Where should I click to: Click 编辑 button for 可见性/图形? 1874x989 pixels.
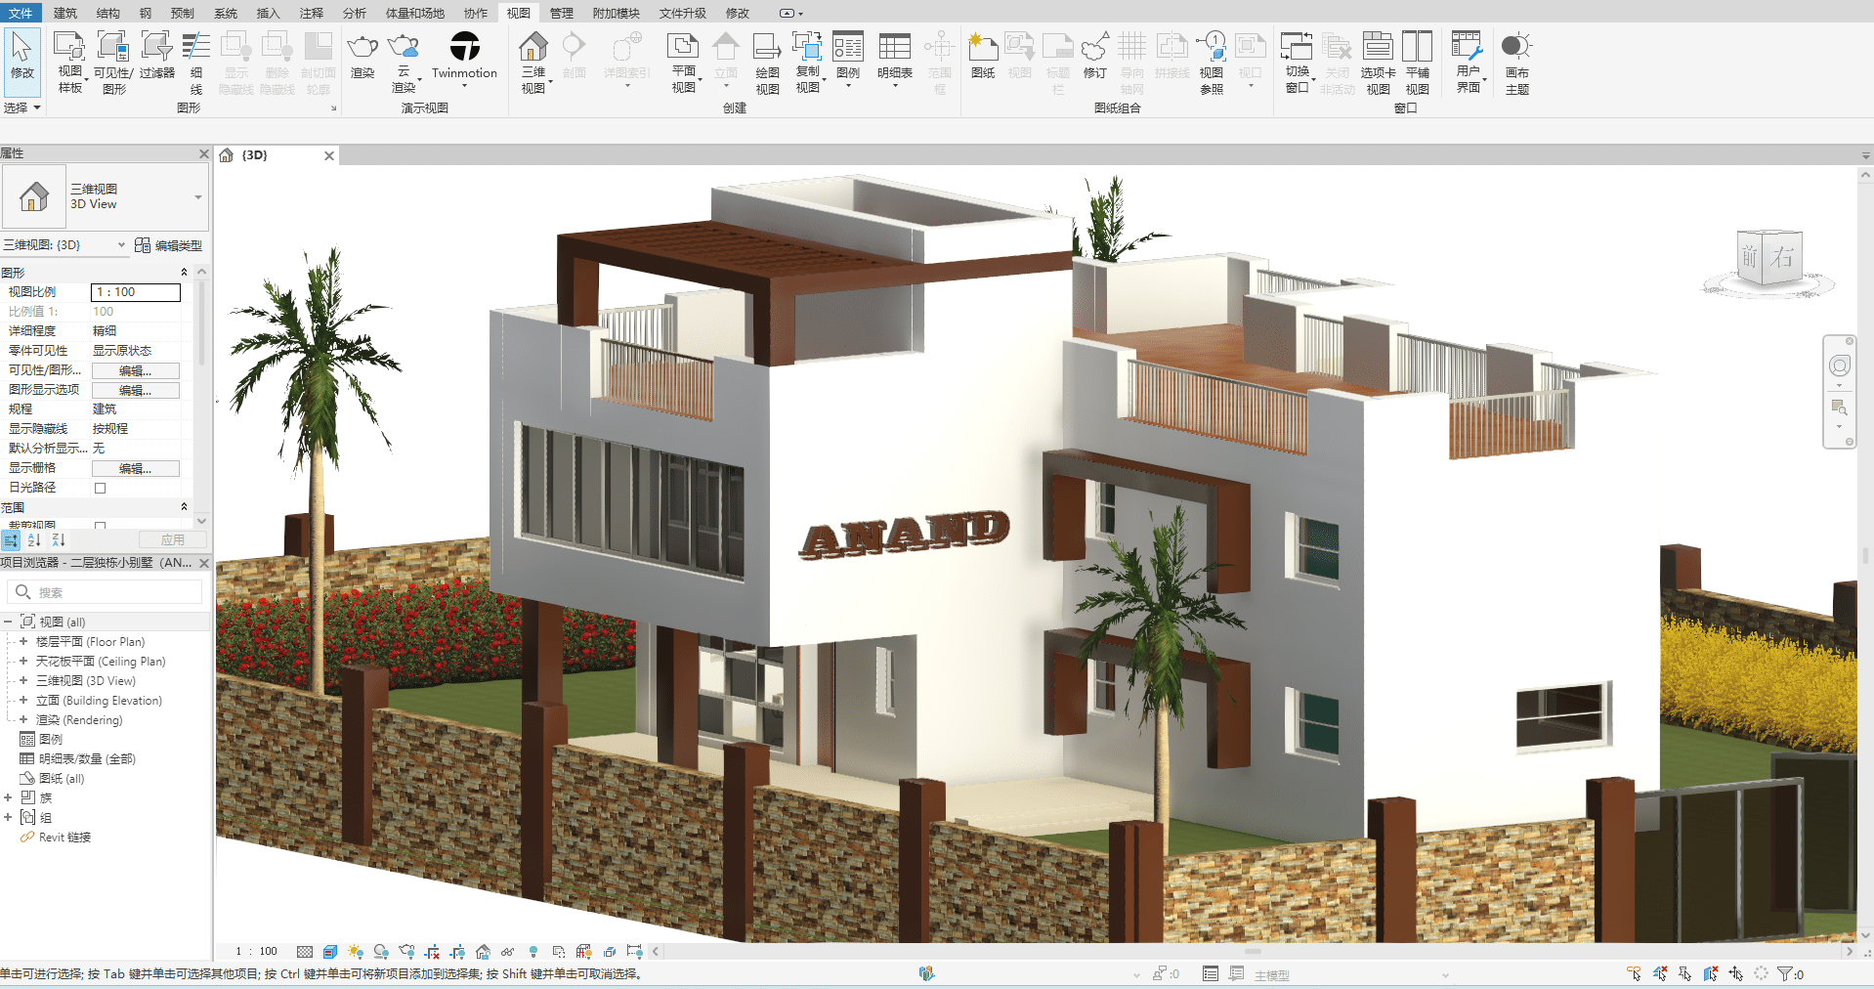click(x=135, y=370)
